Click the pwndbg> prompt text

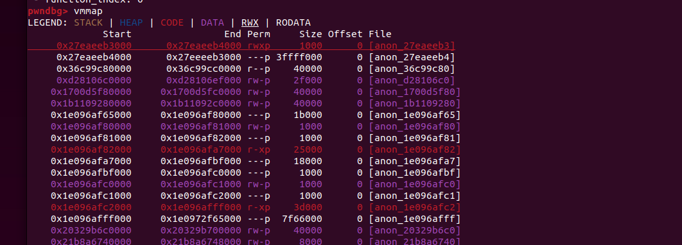click(48, 12)
